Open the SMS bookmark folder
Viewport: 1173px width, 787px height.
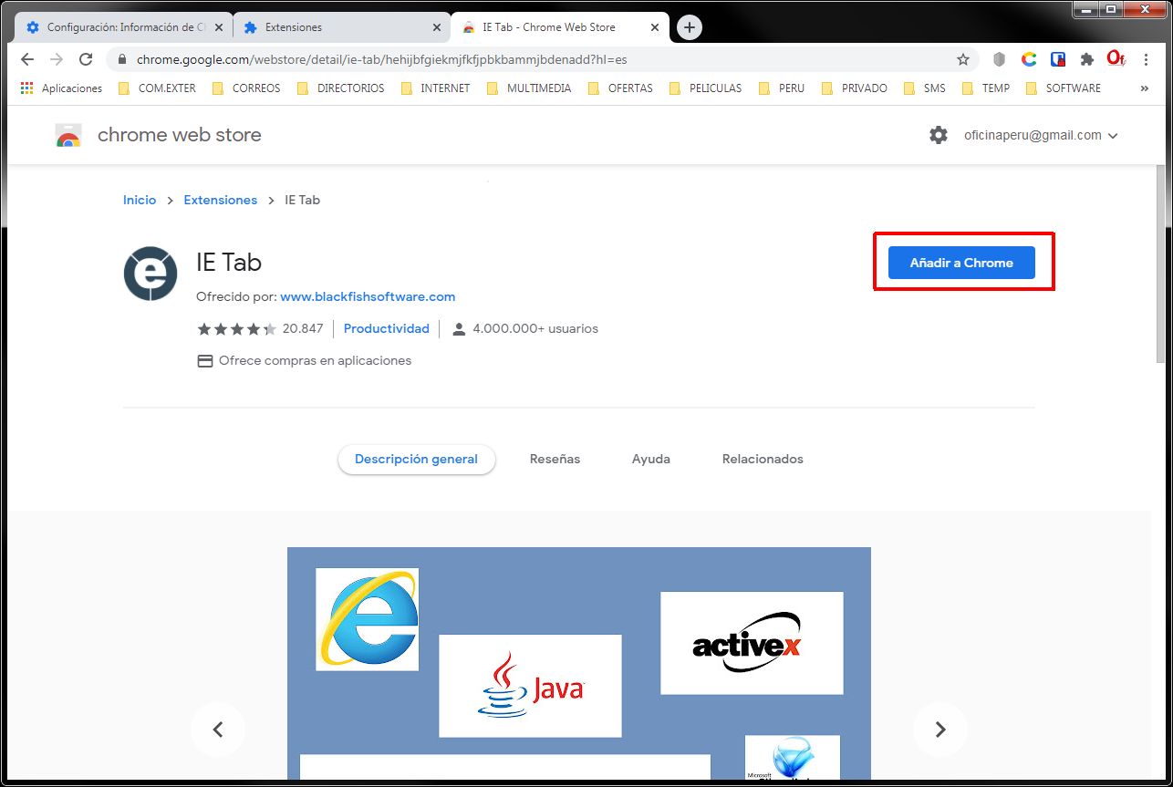[925, 88]
